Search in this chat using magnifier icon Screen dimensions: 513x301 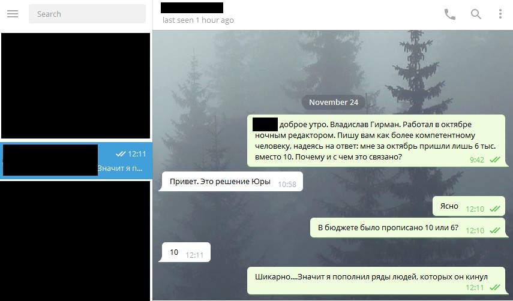pyautogui.click(x=476, y=14)
